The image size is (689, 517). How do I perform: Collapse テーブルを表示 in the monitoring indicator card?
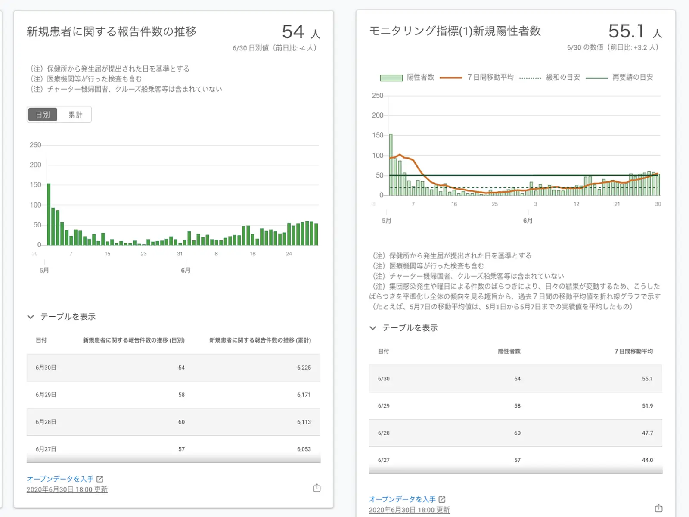click(403, 328)
